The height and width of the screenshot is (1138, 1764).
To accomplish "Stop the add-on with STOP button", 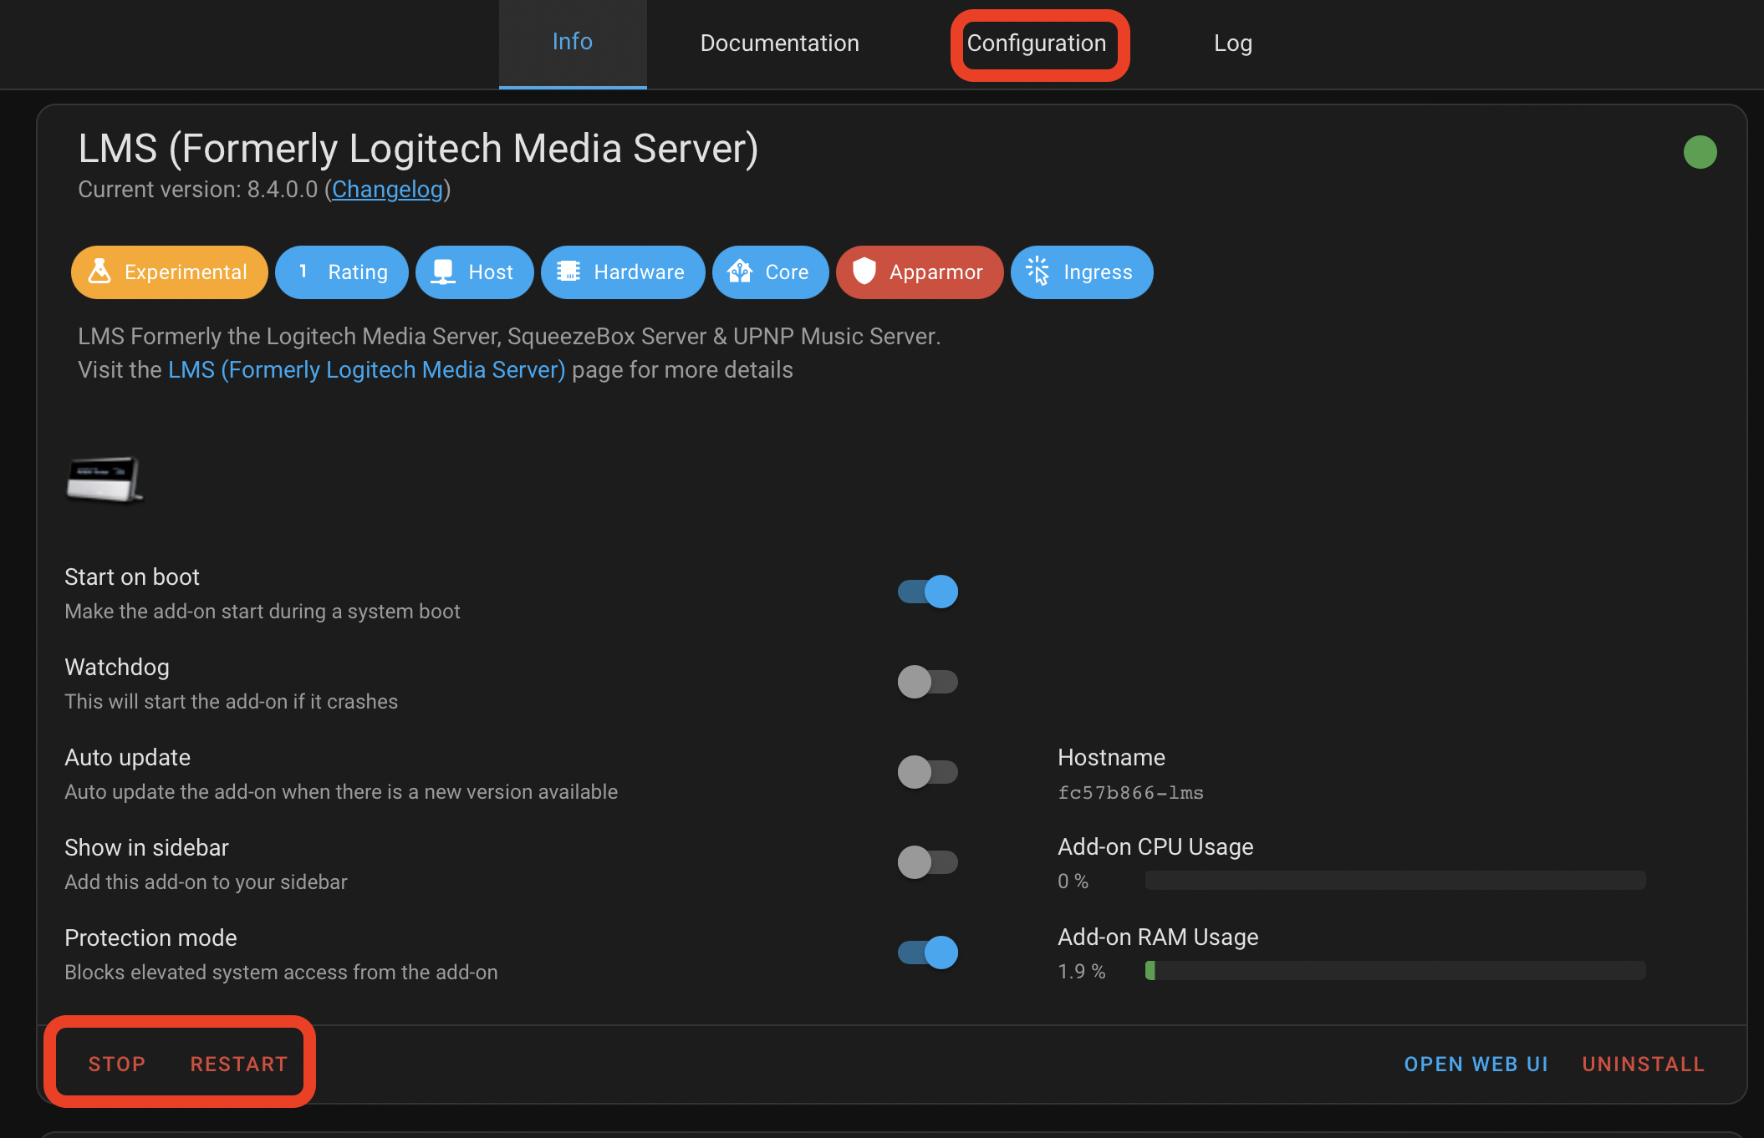I will [117, 1064].
